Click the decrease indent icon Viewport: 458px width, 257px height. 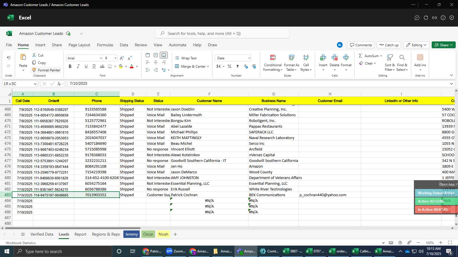pyautogui.click(x=148, y=70)
